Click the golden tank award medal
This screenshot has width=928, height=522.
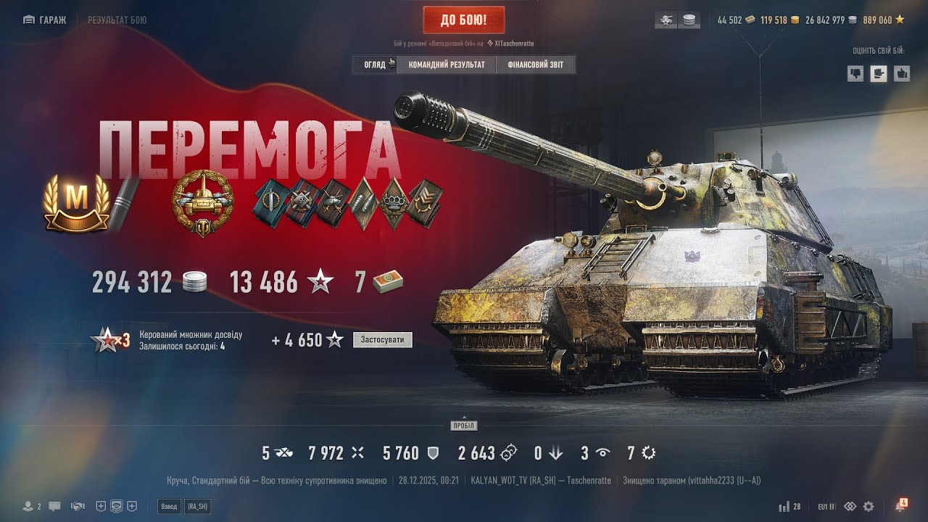[x=198, y=203]
